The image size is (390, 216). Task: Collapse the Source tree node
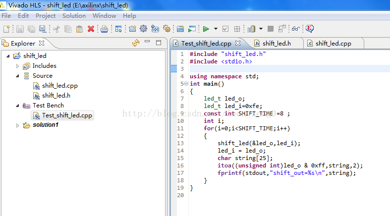click(17, 76)
